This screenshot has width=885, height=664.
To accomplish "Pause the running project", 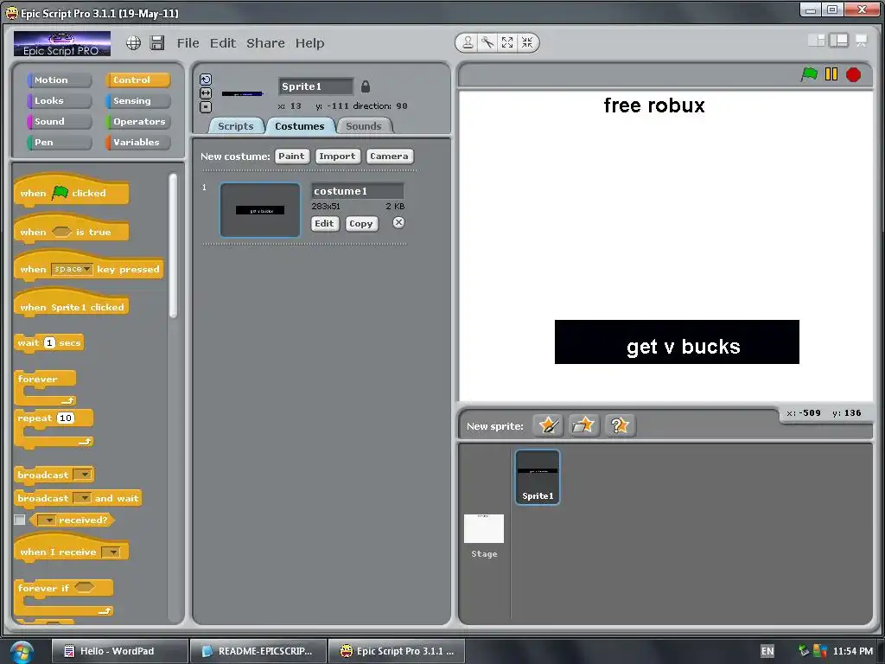I will pos(831,74).
